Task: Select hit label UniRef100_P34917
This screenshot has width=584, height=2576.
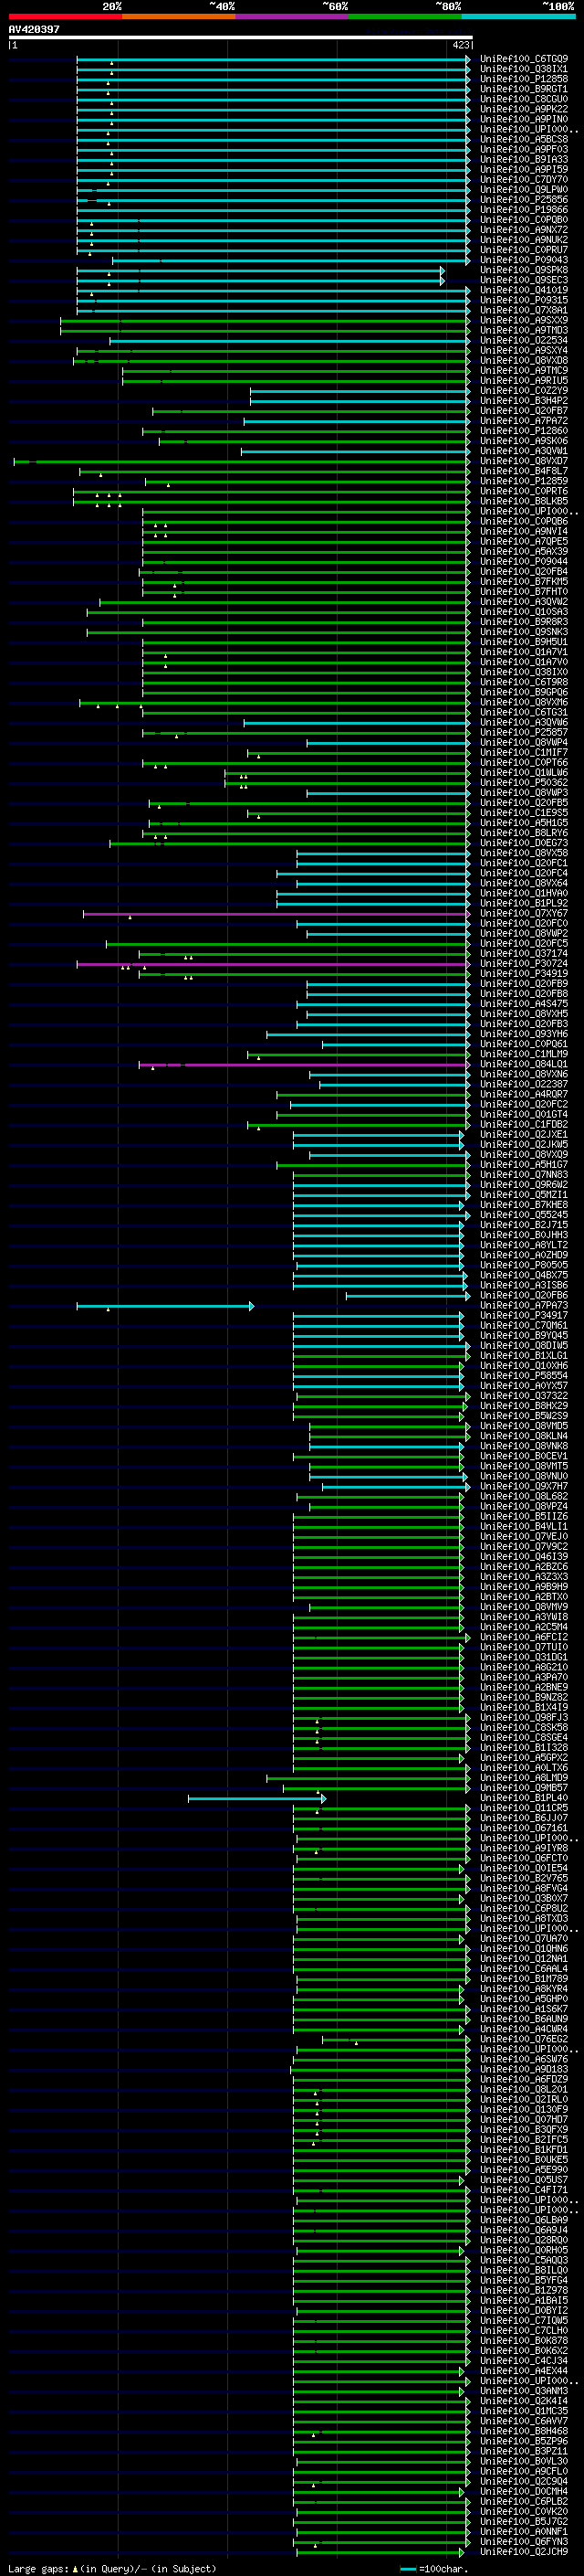Action: click(x=524, y=1316)
